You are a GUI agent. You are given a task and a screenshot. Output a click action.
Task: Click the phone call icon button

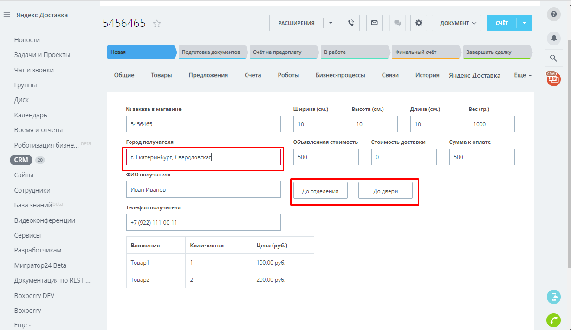pos(351,23)
